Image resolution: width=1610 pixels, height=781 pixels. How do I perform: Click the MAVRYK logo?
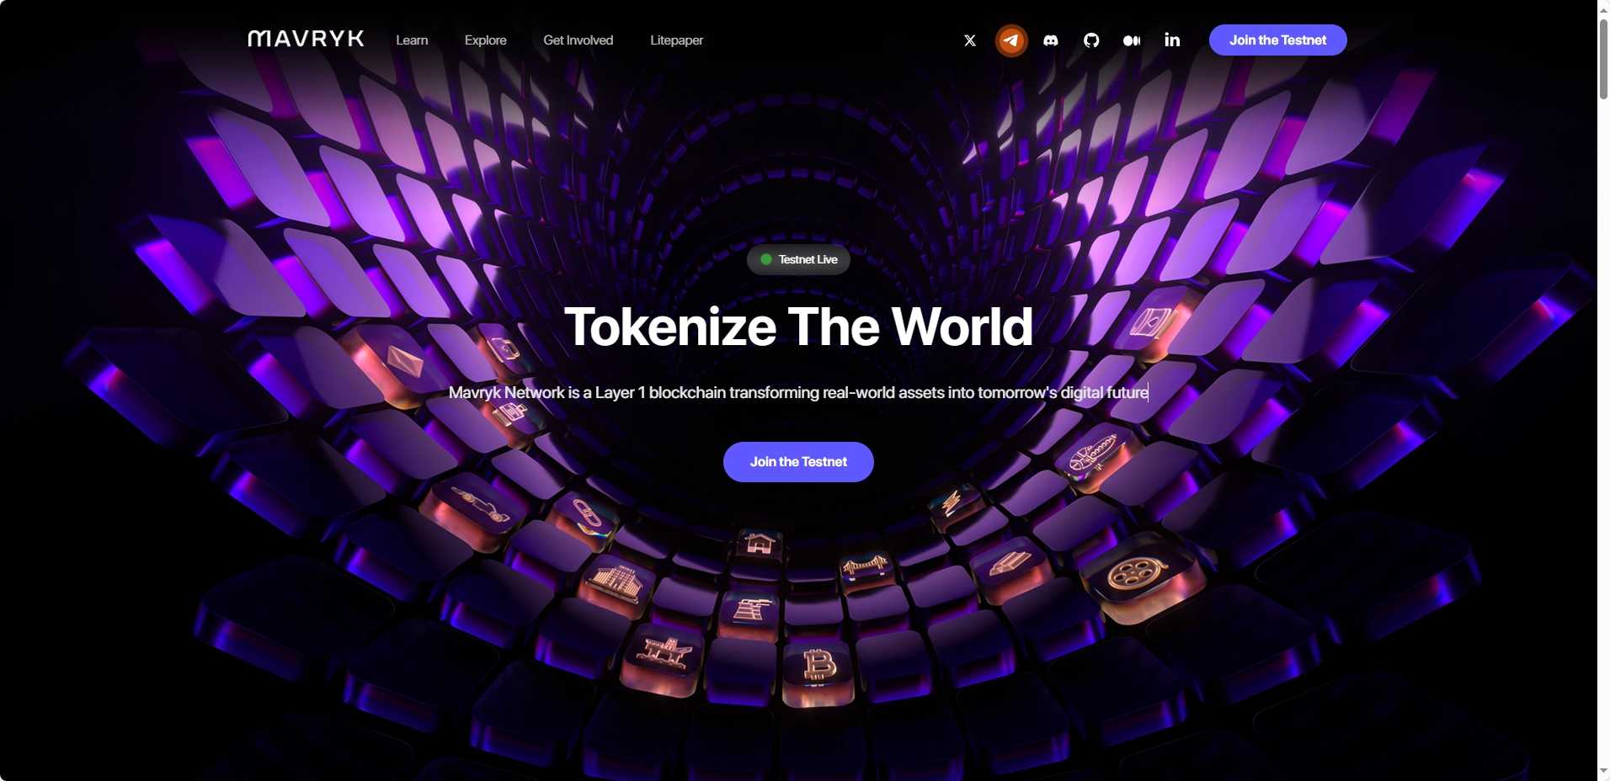click(306, 39)
